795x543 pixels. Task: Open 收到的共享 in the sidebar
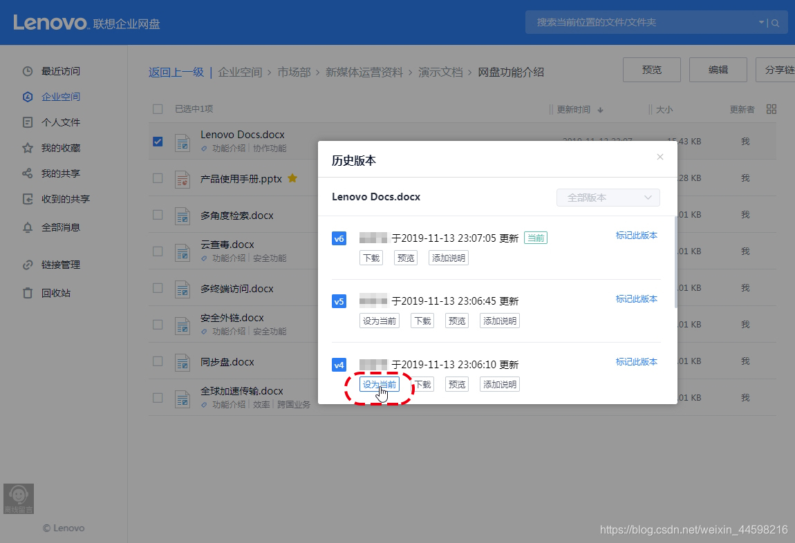(56, 199)
